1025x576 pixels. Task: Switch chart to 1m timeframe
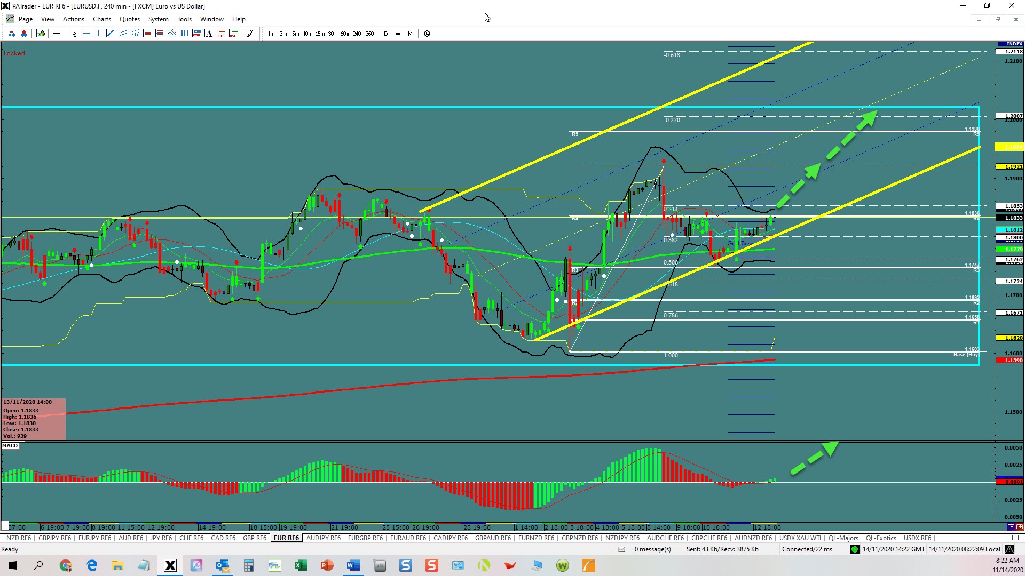[x=271, y=34]
